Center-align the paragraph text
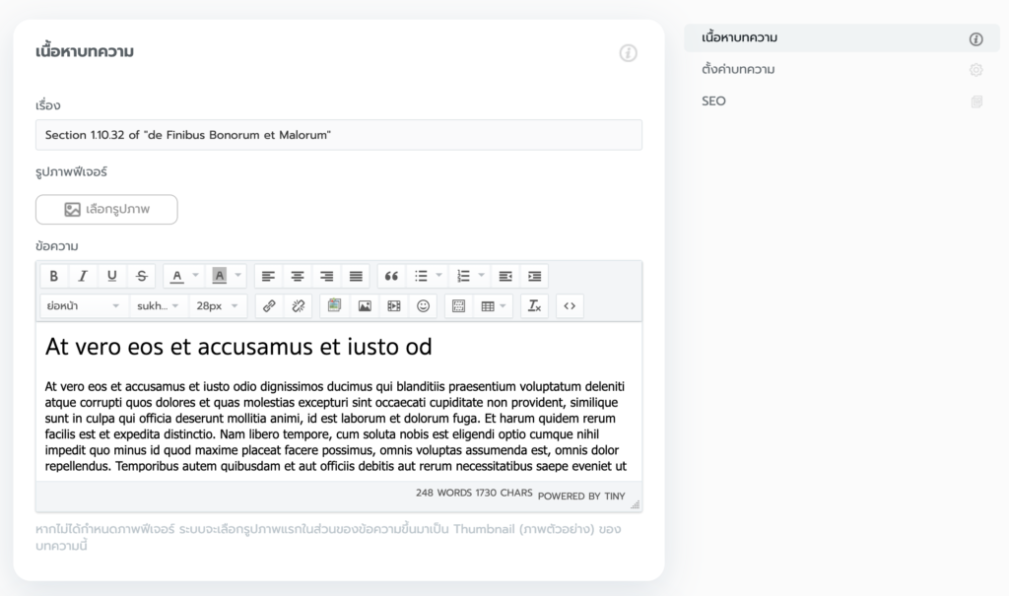This screenshot has height=596, width=1009. coord(298,276)
